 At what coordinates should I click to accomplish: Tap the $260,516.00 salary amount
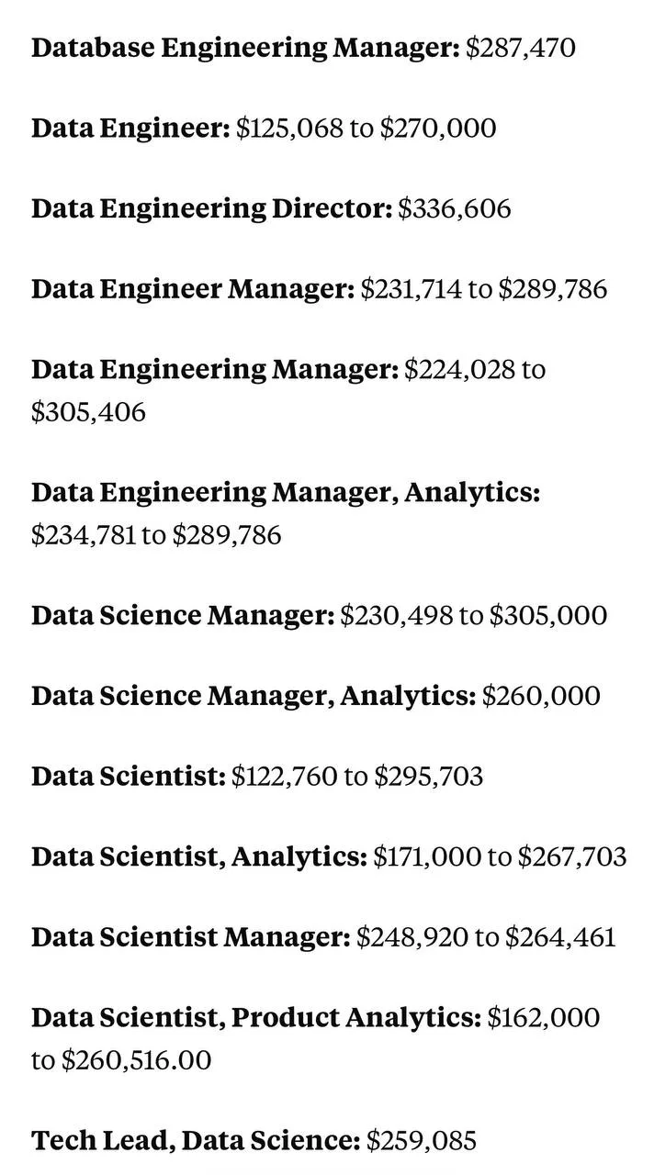(x=136, y=1060)
